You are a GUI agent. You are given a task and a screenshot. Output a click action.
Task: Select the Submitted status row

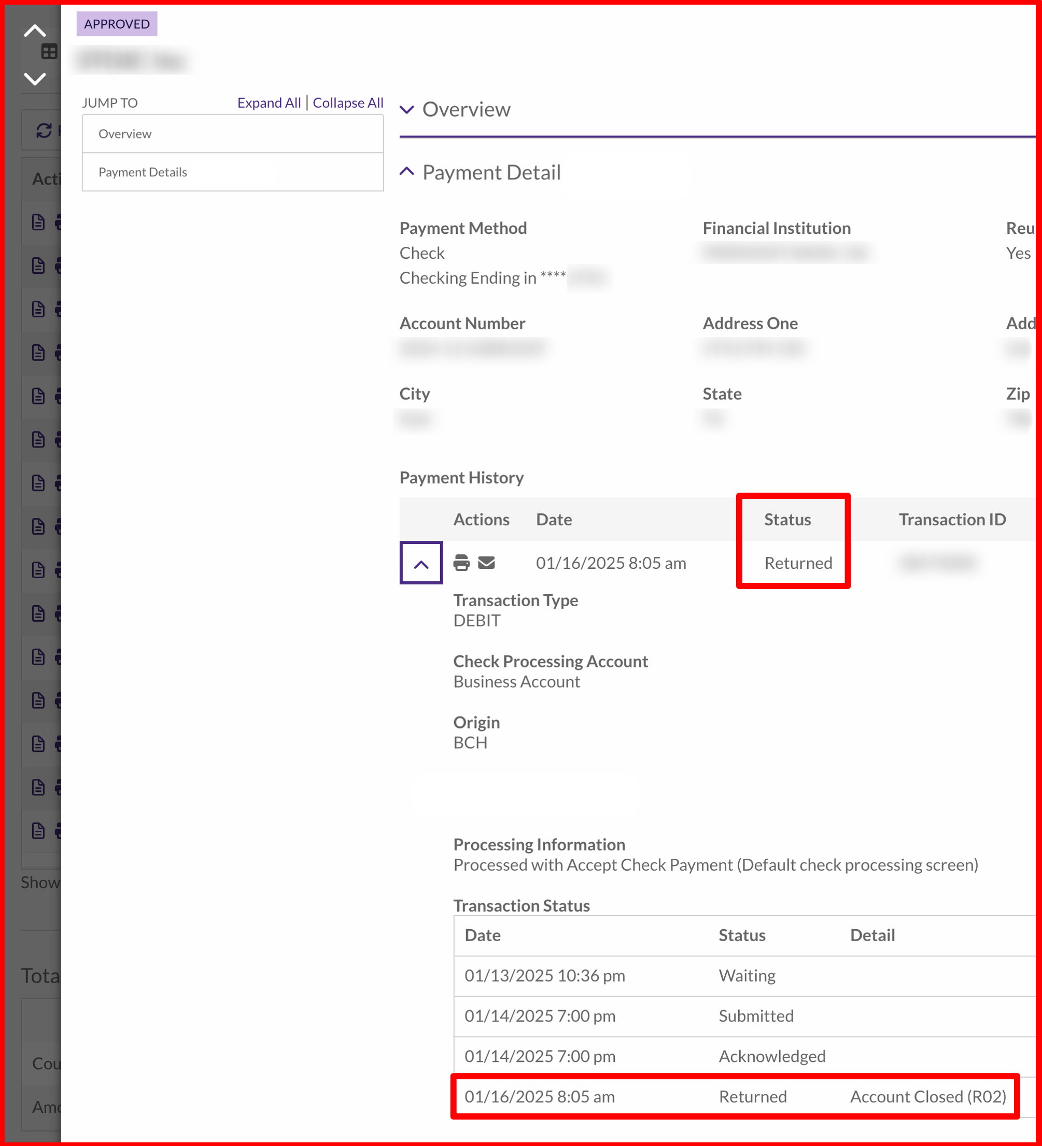click(x=744, y=1016)
